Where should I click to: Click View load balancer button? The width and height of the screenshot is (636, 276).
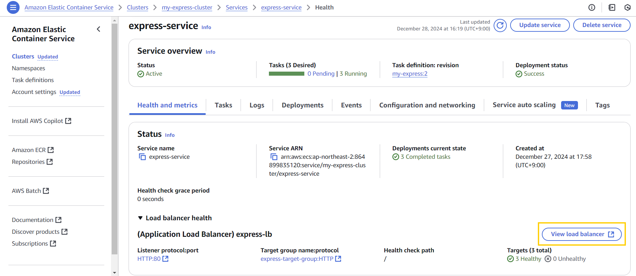[x=582, y=234]
